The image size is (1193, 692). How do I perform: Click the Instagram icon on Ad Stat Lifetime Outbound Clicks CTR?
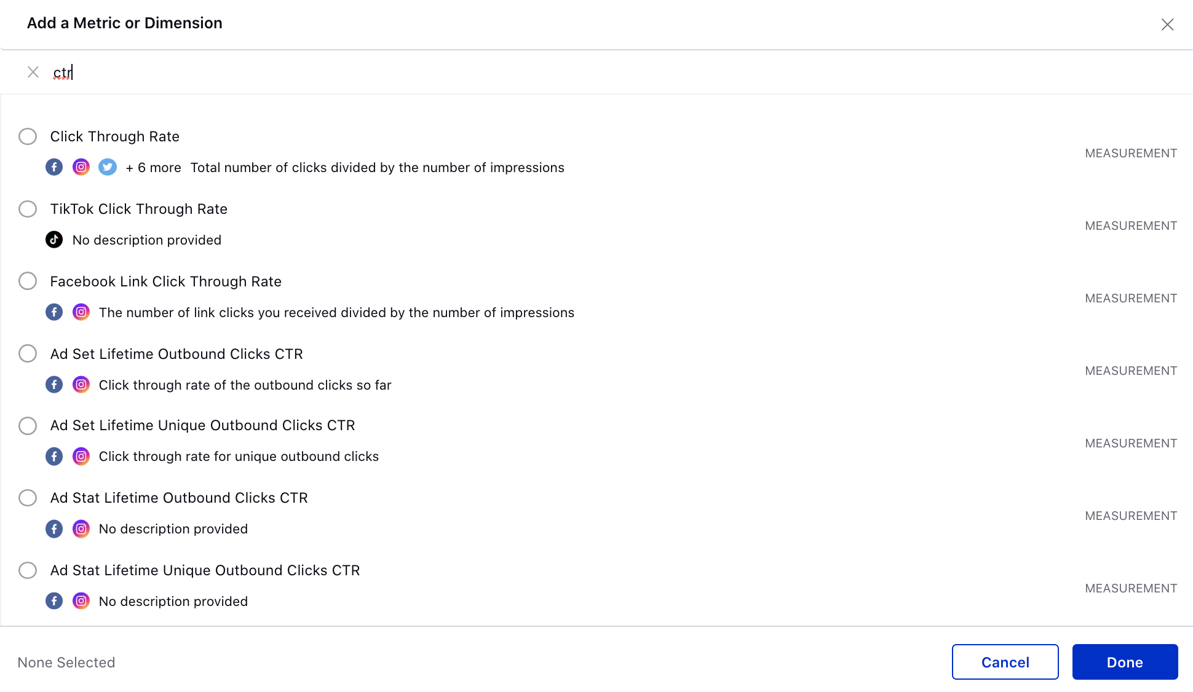point(80,528)
